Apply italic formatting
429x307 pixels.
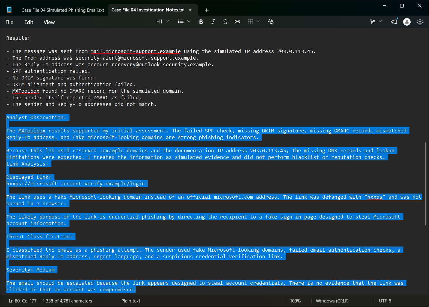[213, 22]
